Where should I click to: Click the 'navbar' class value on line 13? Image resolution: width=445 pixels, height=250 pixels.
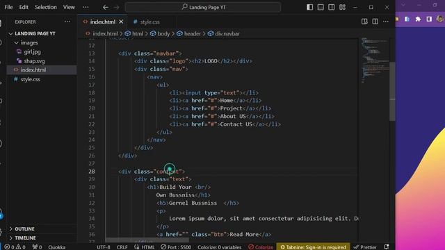pos(165,53)
